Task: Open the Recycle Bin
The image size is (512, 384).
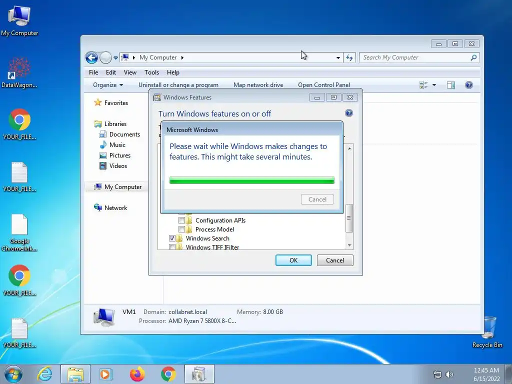Action: pyautogui.click(x=487, y=332)
